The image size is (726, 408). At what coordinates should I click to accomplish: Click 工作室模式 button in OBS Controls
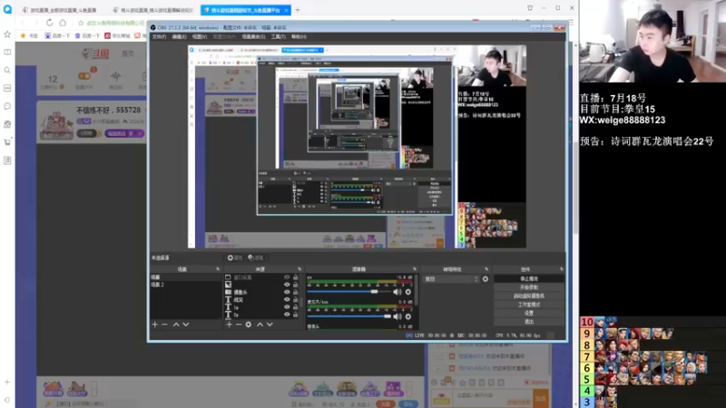529,305
